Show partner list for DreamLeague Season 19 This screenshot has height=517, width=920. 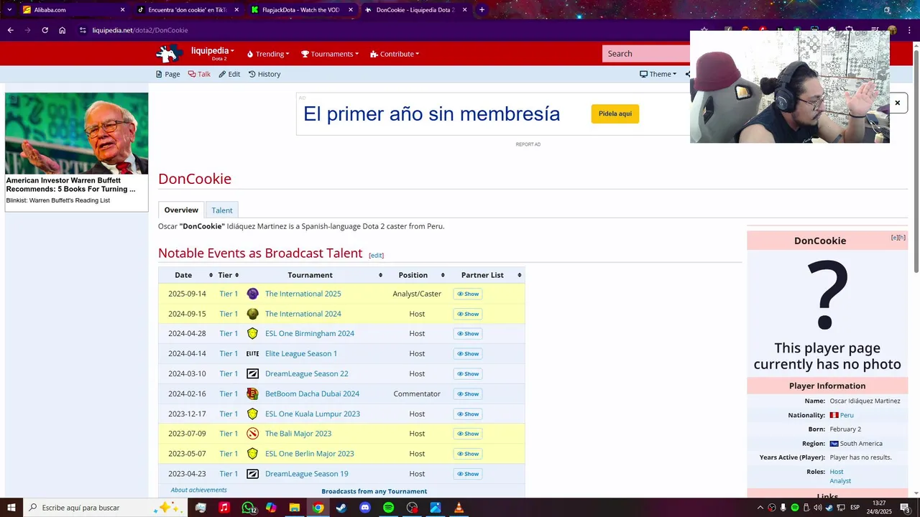pyautogui.click(x=468, y=474)
